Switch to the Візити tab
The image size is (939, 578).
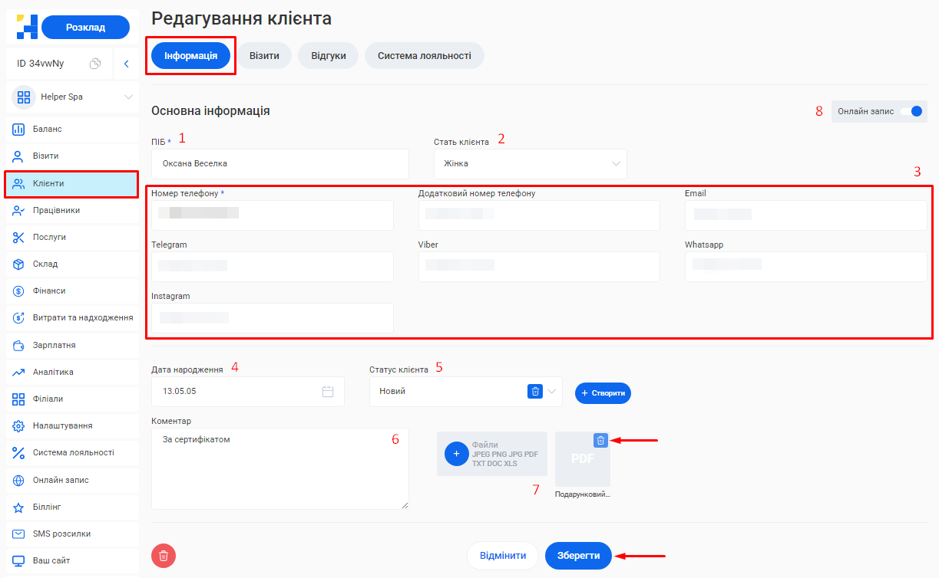pyautogui.click(x=264, y=56)
